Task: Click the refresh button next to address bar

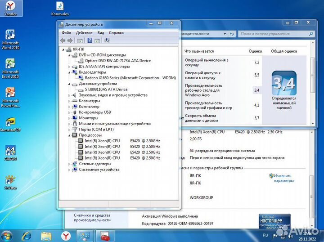Action: pos(232,34)
